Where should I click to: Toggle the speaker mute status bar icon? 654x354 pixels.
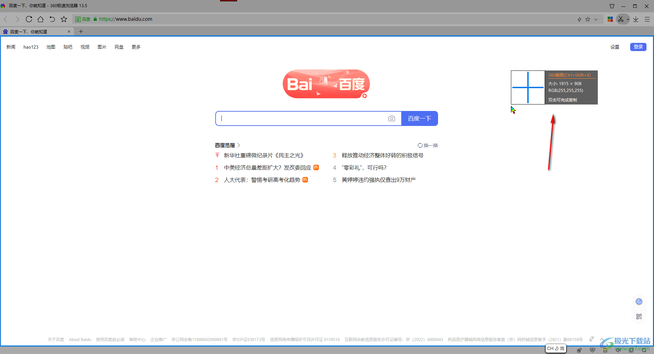(618, 350)
